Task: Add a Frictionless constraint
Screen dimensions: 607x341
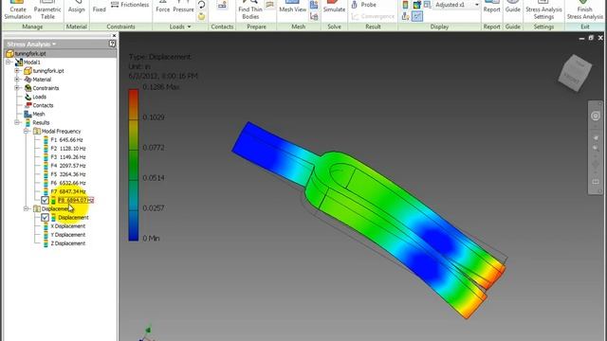Action: (x=130, y=5)
